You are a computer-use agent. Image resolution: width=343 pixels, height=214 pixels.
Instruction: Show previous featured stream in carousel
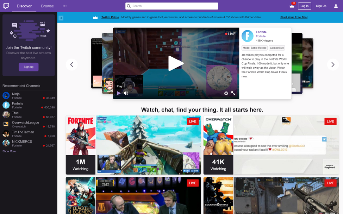point(72,64)
